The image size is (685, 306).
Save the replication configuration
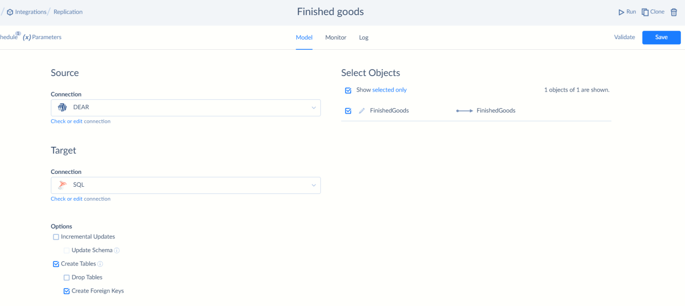point(661,37)
